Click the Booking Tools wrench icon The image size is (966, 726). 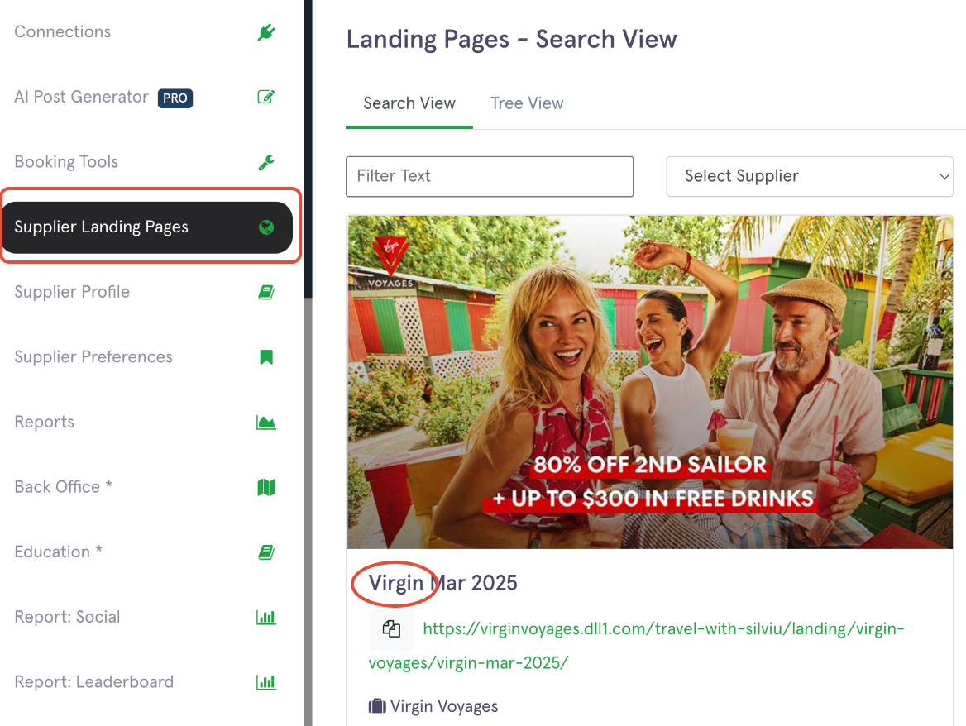tap(266, 162)
